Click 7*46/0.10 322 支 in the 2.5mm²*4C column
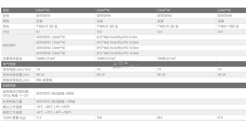The width and height of the screenshot is (246, 132). click(x=107, y=27)
